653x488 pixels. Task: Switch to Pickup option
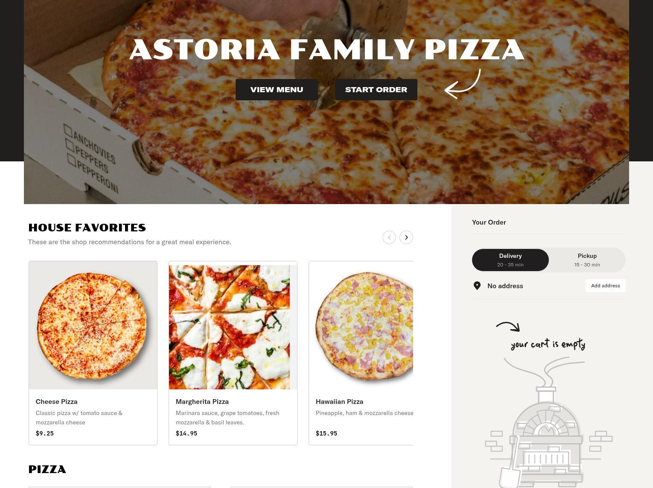tap(587, 260)
